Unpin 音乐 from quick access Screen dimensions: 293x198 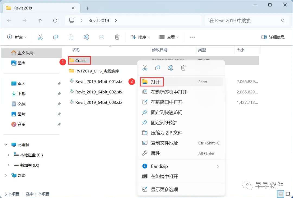coord(59,124)
